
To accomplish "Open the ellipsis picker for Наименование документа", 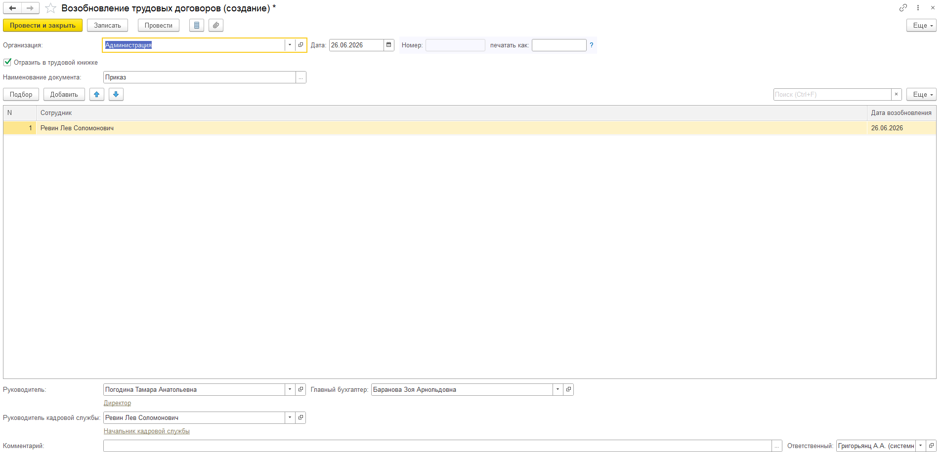I will (x=300, y=77).
